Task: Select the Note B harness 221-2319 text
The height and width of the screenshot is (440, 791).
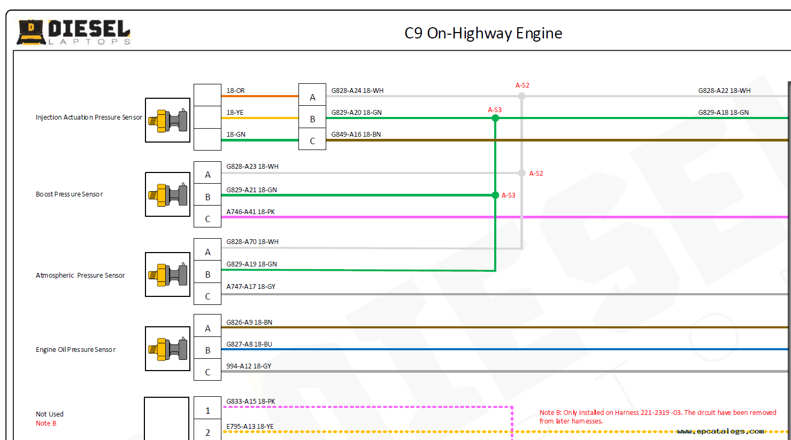Action: coord(657,417)
